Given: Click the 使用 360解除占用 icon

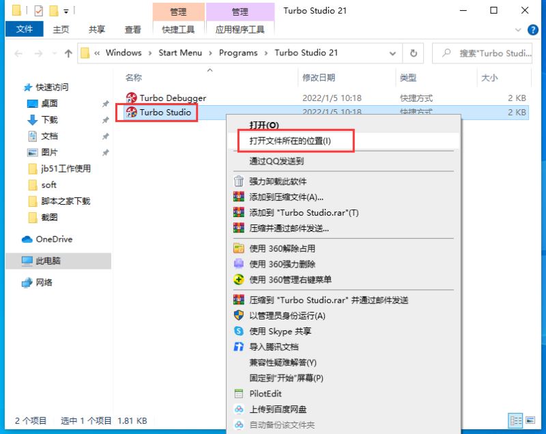Looking at the screenshot, I should tap(238, 248).
